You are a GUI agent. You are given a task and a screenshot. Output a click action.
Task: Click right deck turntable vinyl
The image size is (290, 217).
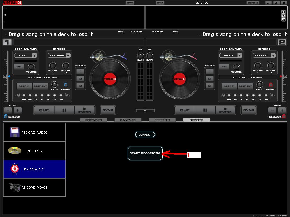tap(179, 79)
